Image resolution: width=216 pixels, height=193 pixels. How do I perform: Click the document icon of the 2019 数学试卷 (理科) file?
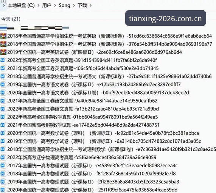(x=3, y=141)
